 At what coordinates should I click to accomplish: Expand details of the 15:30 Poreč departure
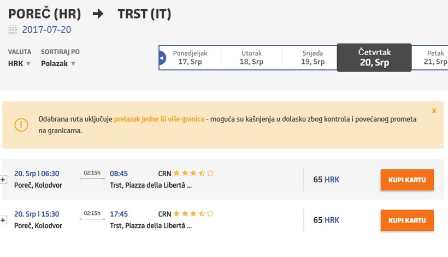tap(3, 220)
